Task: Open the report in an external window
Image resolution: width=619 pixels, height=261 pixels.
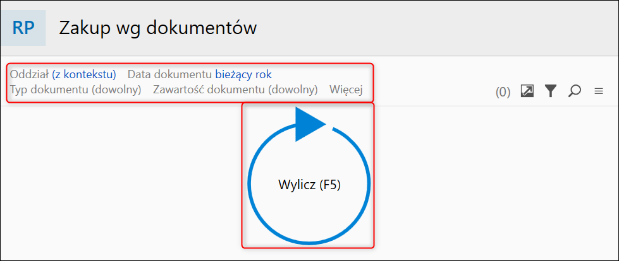Action: [x=527, y=91]
